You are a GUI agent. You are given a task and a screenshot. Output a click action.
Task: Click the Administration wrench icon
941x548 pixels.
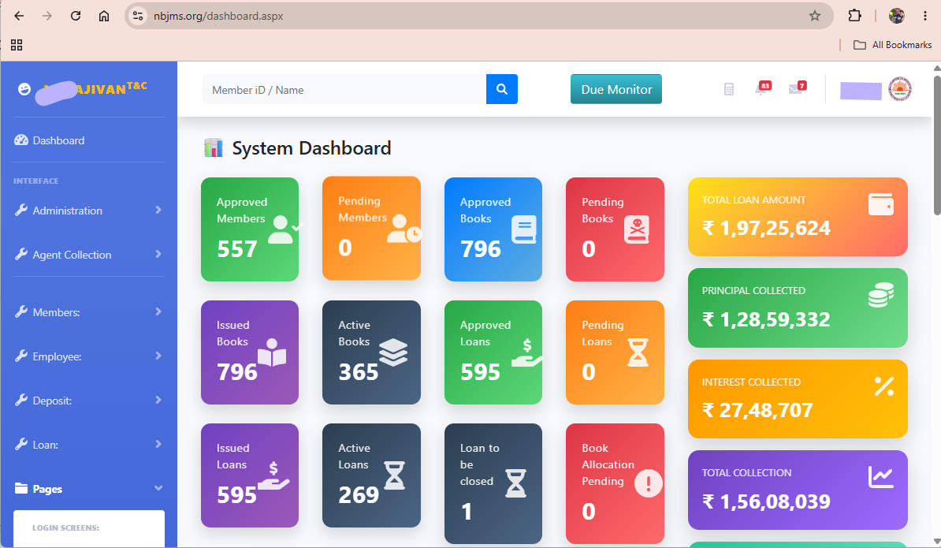pyautogui.click(x=21, y=210)
